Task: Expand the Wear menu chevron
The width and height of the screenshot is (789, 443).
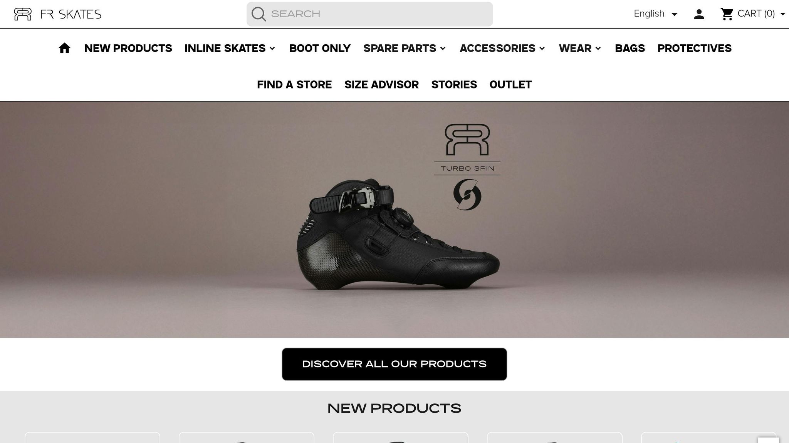Action: tap(598, 48)
